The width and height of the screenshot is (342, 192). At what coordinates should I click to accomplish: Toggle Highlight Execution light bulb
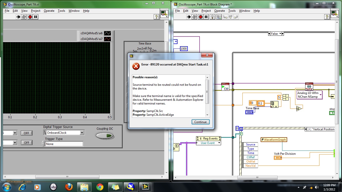click(x=213, y=17)
